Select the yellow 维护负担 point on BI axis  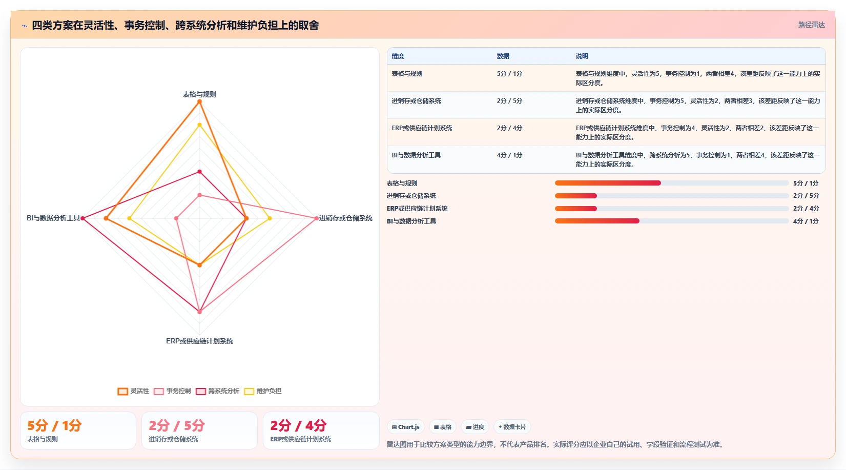pyautogui.click(x=129, y=218)
